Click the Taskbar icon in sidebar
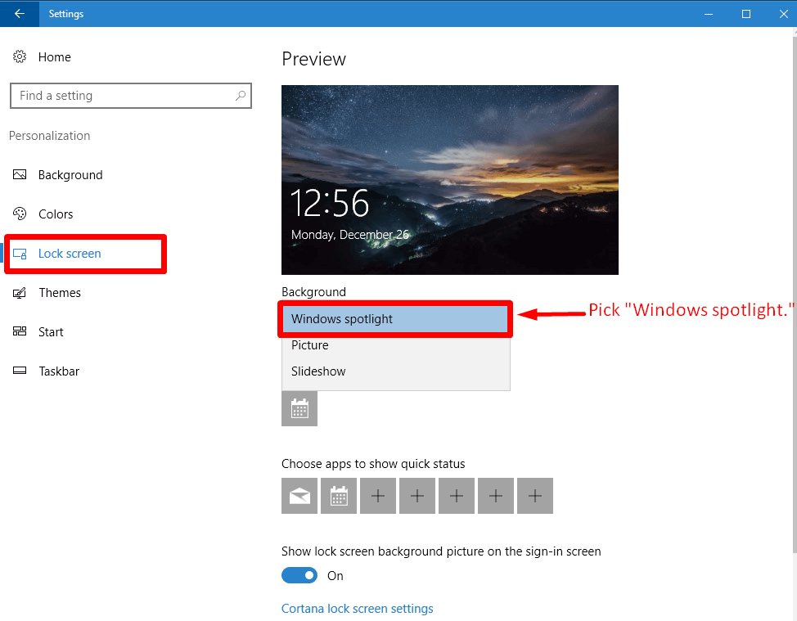 click(x=20, y=371)
